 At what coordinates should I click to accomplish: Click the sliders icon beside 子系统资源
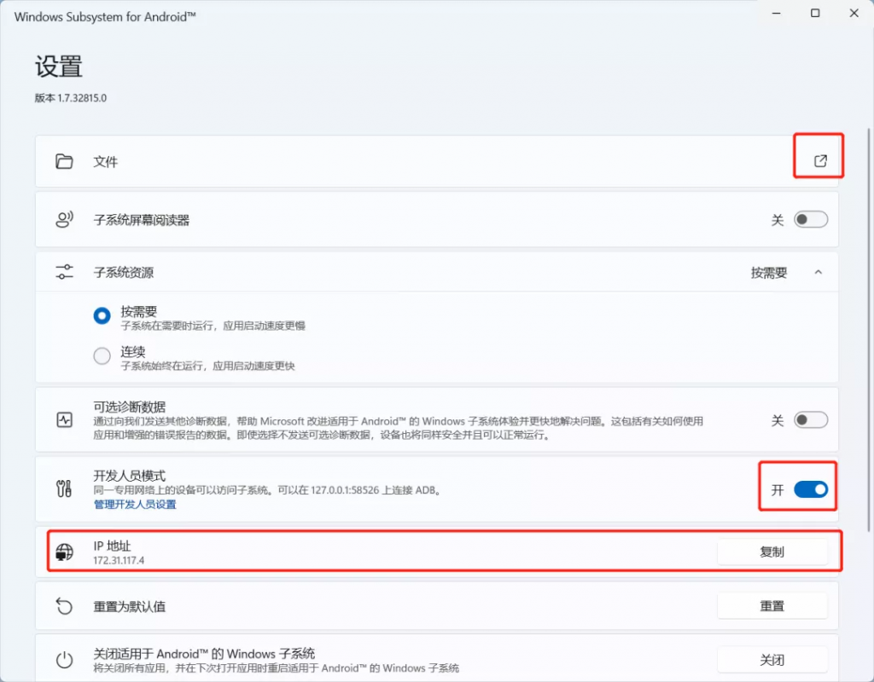64,272
